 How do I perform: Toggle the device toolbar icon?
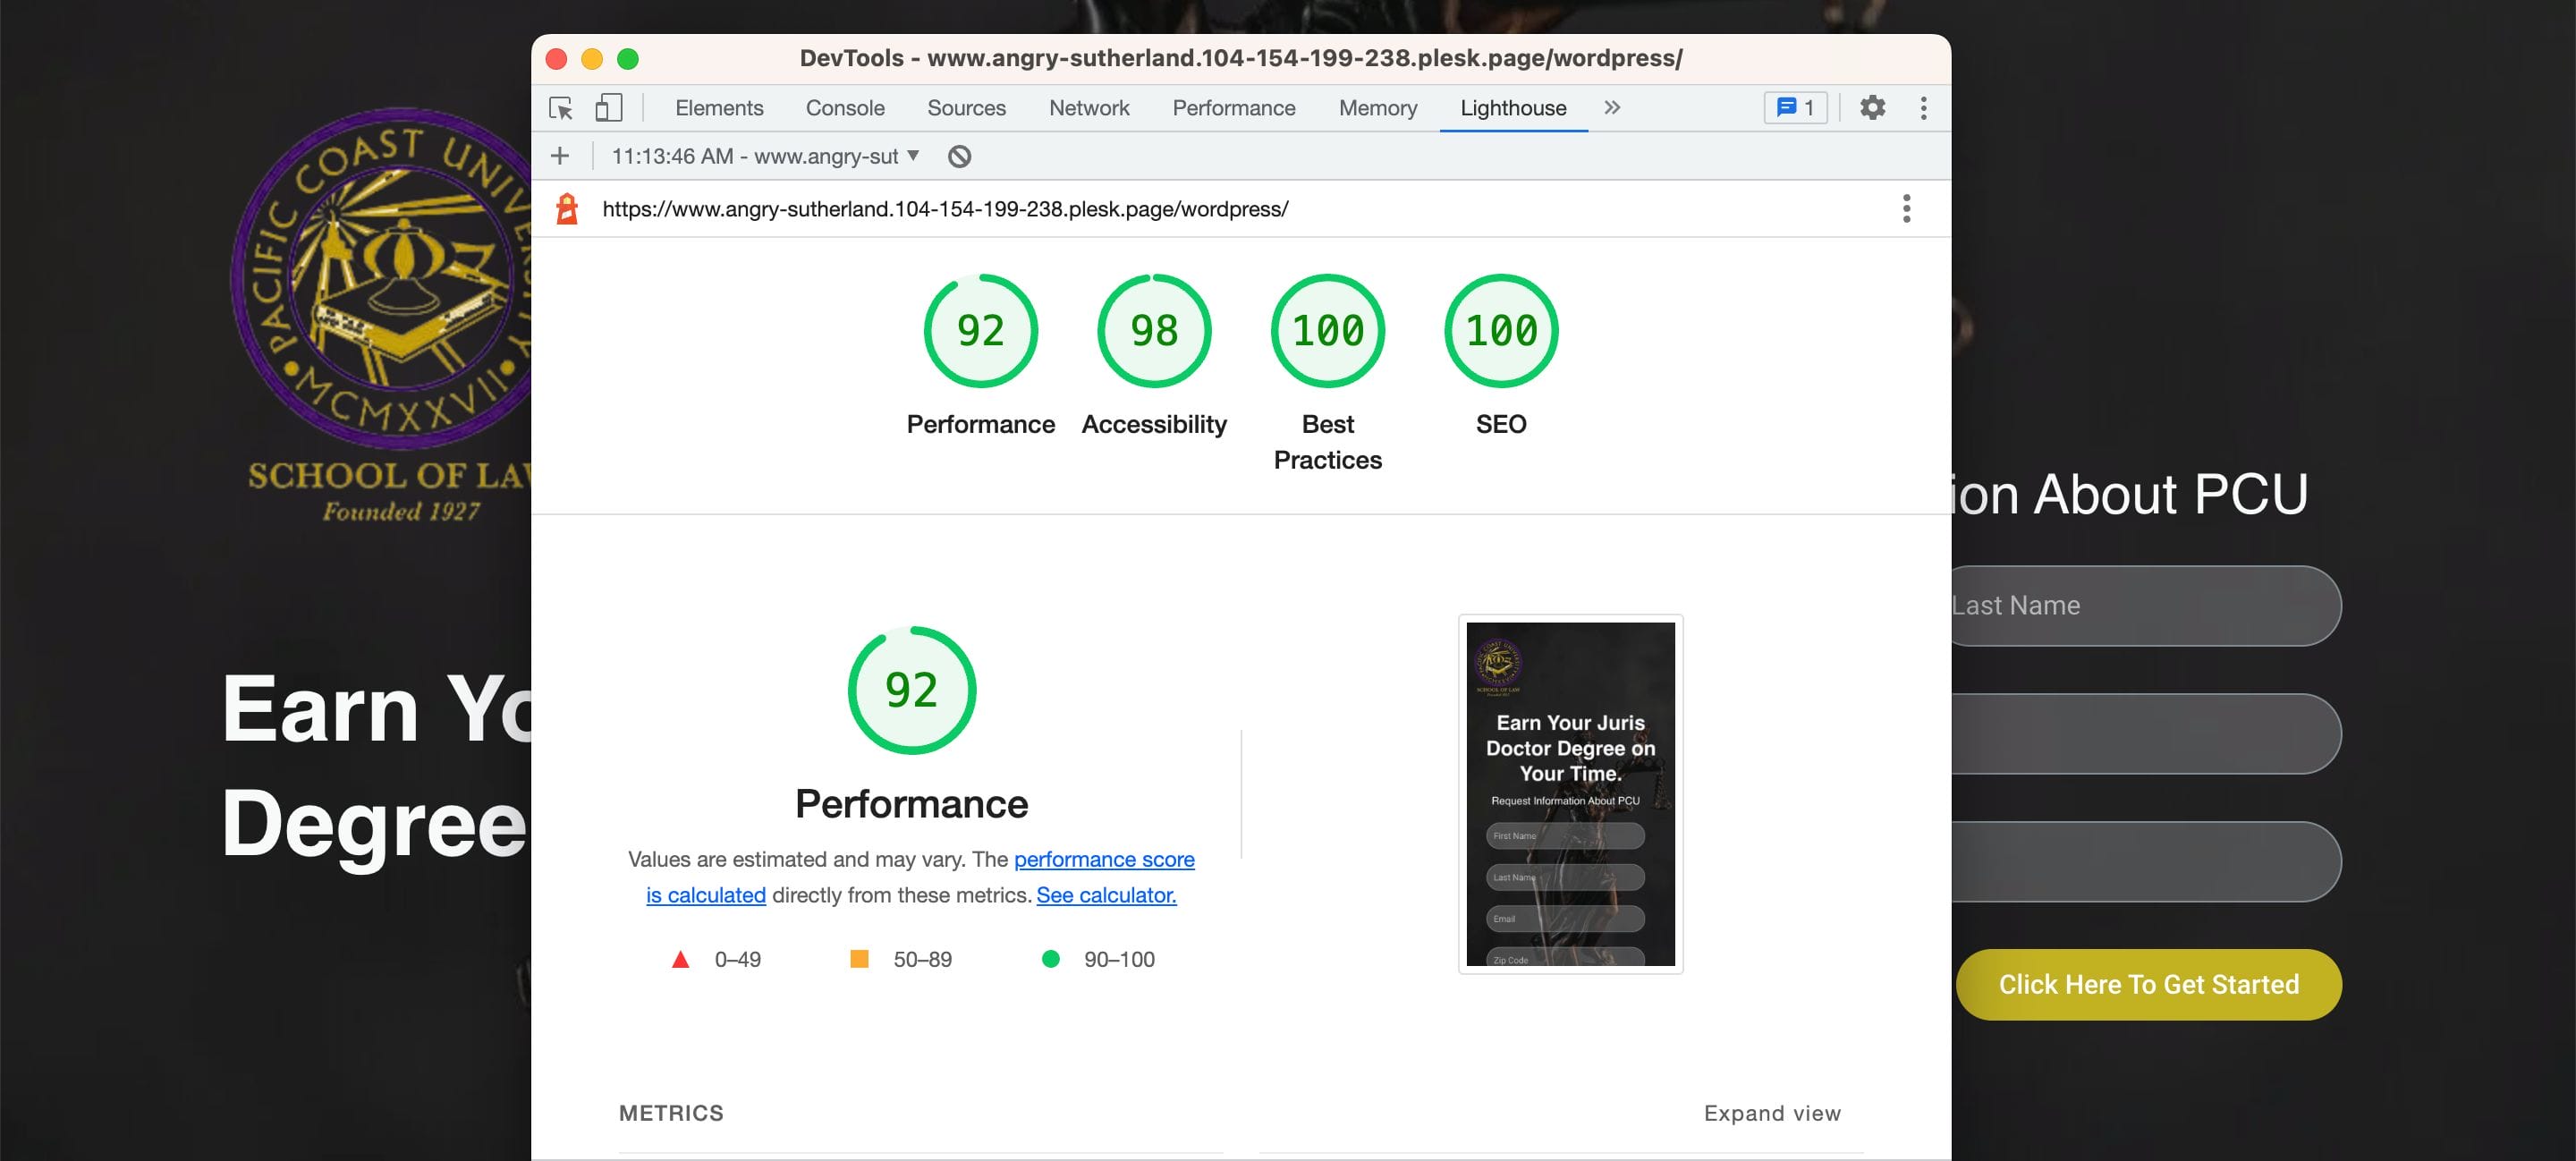click(x=608, y=108)
